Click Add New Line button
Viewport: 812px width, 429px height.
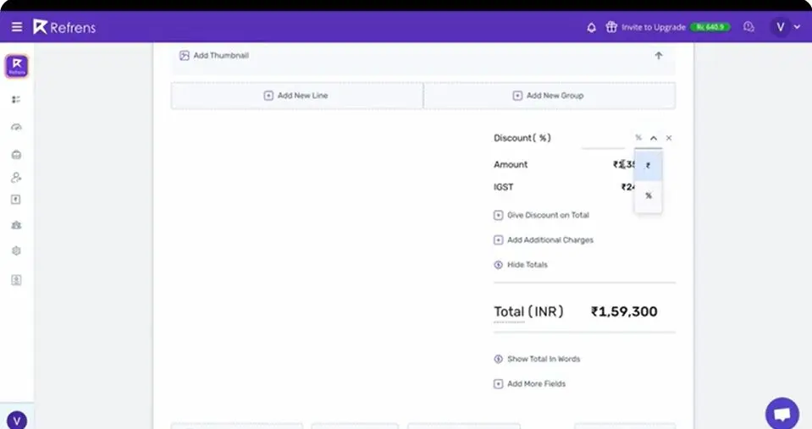pyautogui.click(x=296, y=96)
